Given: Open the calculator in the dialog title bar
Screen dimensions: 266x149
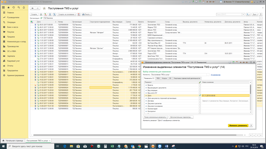Looking at the screenshot, I should pyautogui.click(x=234, y=62).
